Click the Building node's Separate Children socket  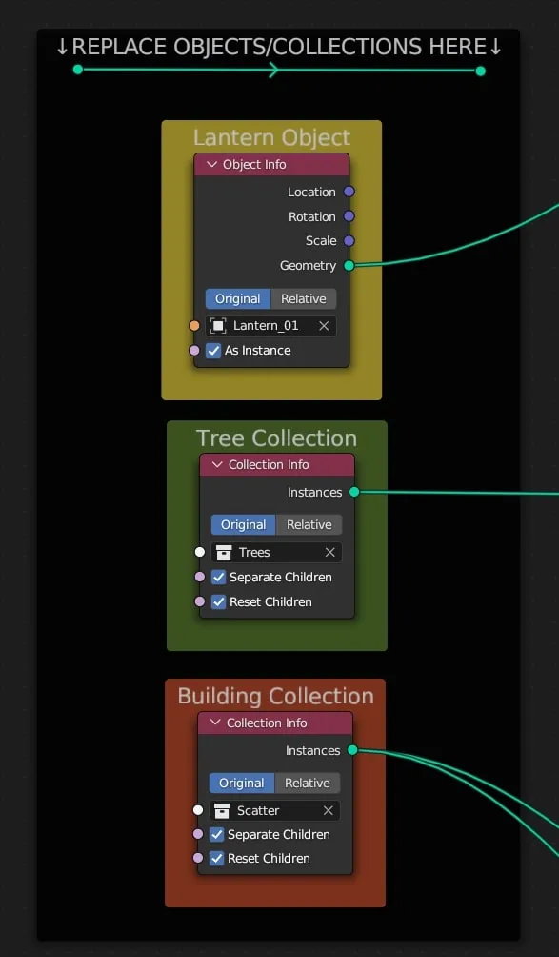click(x=198, y=834)
